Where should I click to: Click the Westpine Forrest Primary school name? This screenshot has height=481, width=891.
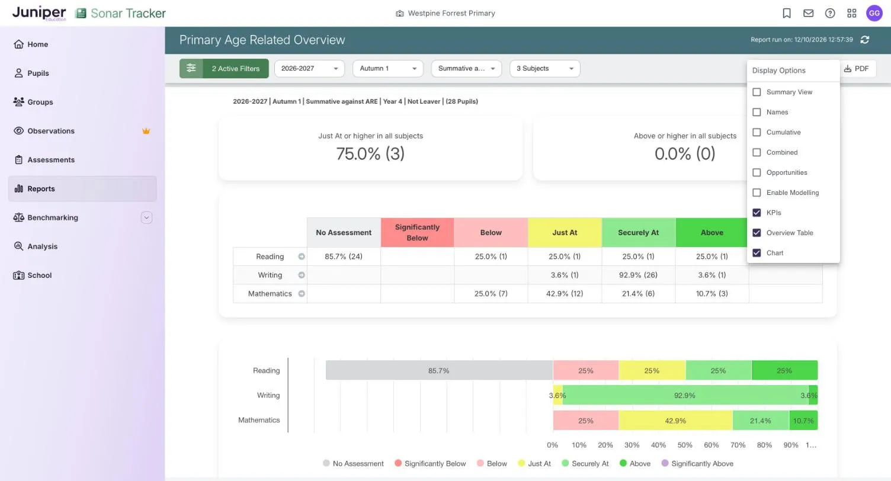[x=451, y=13]
